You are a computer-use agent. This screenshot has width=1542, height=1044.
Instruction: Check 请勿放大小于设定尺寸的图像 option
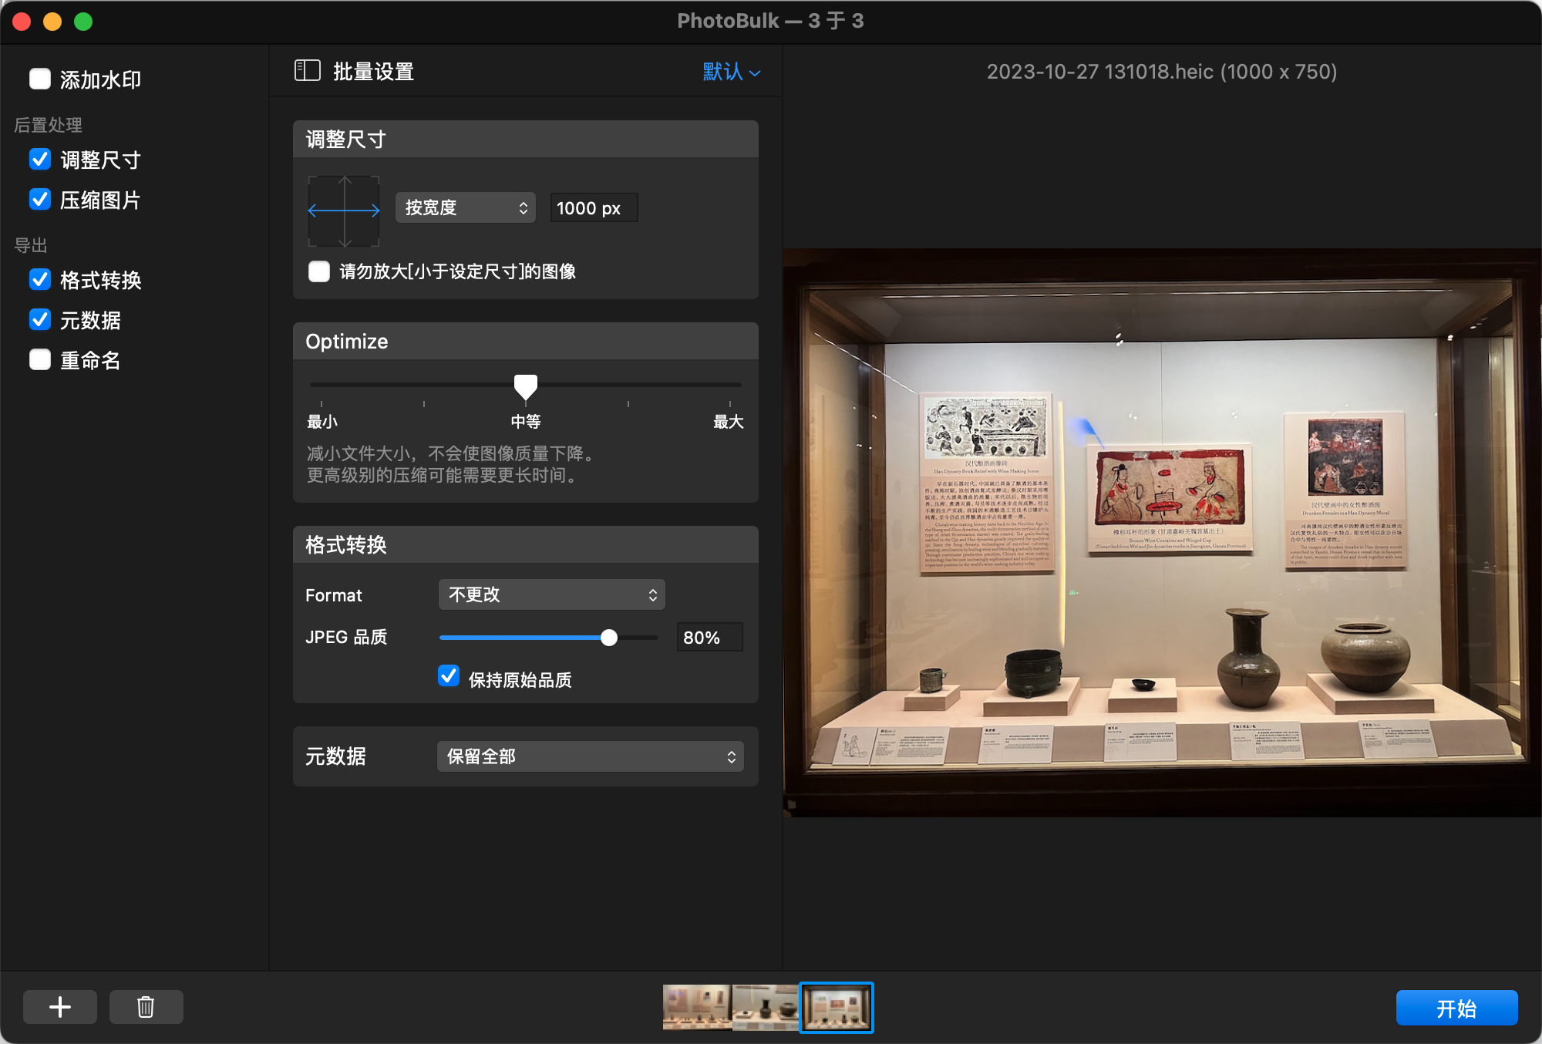click(x=319, y=271)
